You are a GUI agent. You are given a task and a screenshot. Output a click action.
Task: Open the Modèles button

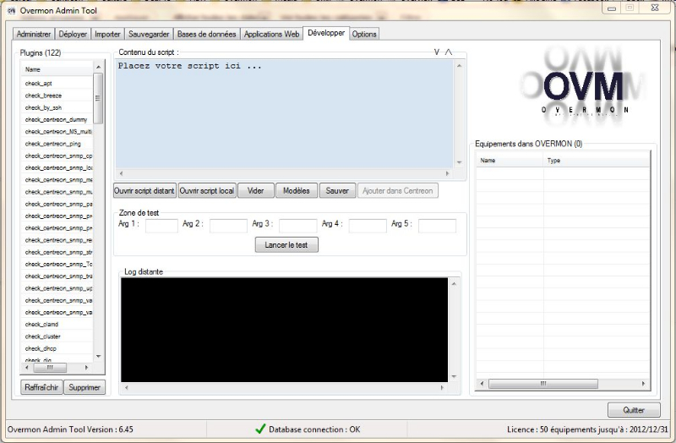click(x=297, y=191)
